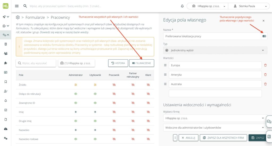Open the chat bubble widget icon
The height and width of the screenshot is (146, 272).
pos(269,121)
